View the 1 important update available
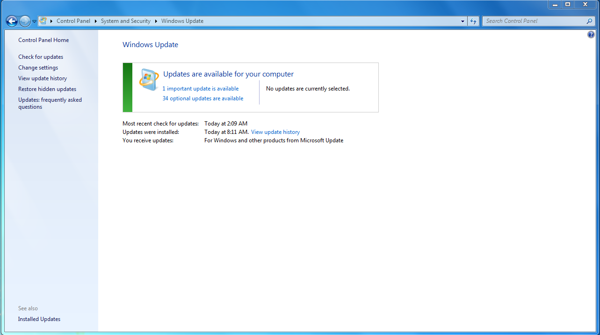Screen dimensions: 600x335 (201, 89)
